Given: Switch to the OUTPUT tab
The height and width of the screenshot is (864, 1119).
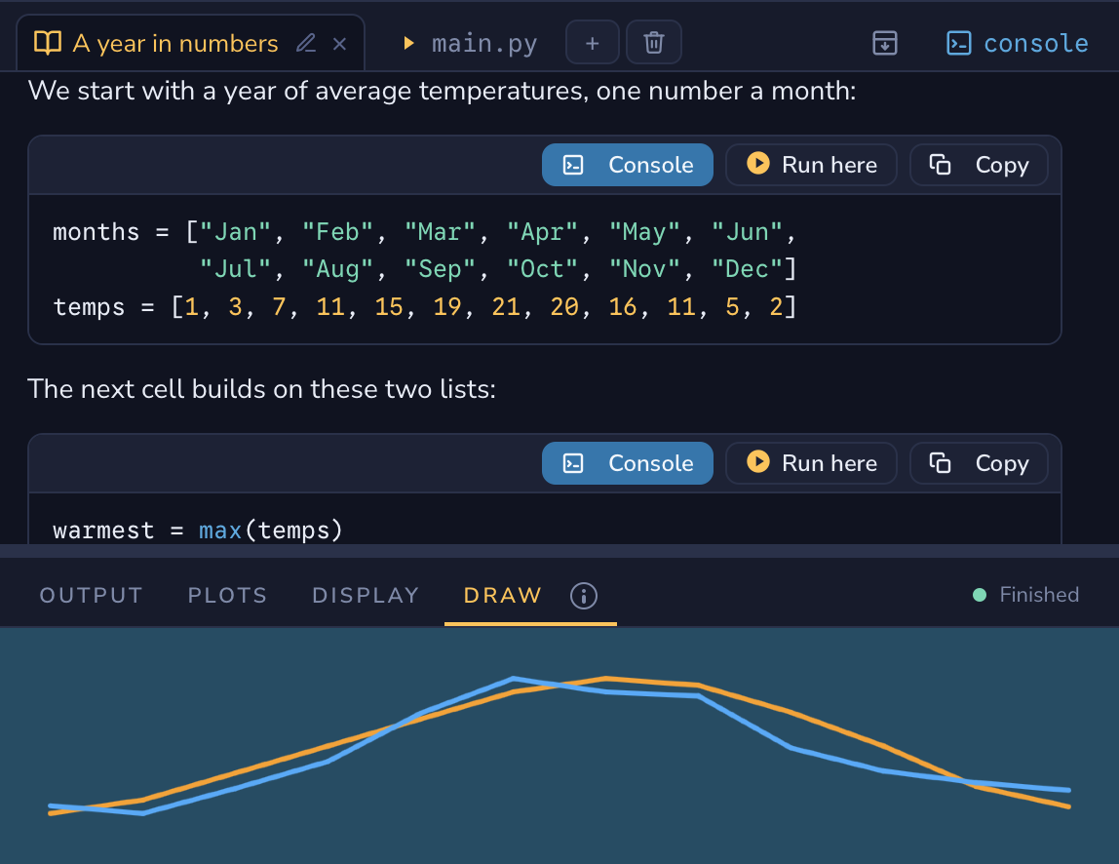Looking at the screenshot, I should coord(92,595).
